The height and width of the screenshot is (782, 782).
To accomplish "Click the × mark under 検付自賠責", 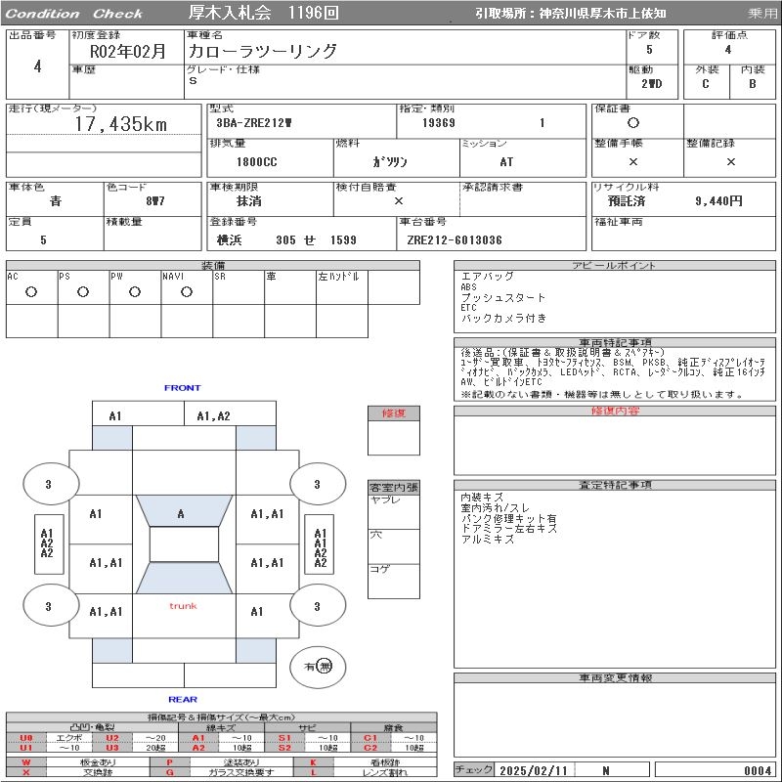I will click(x=399, y=201).
